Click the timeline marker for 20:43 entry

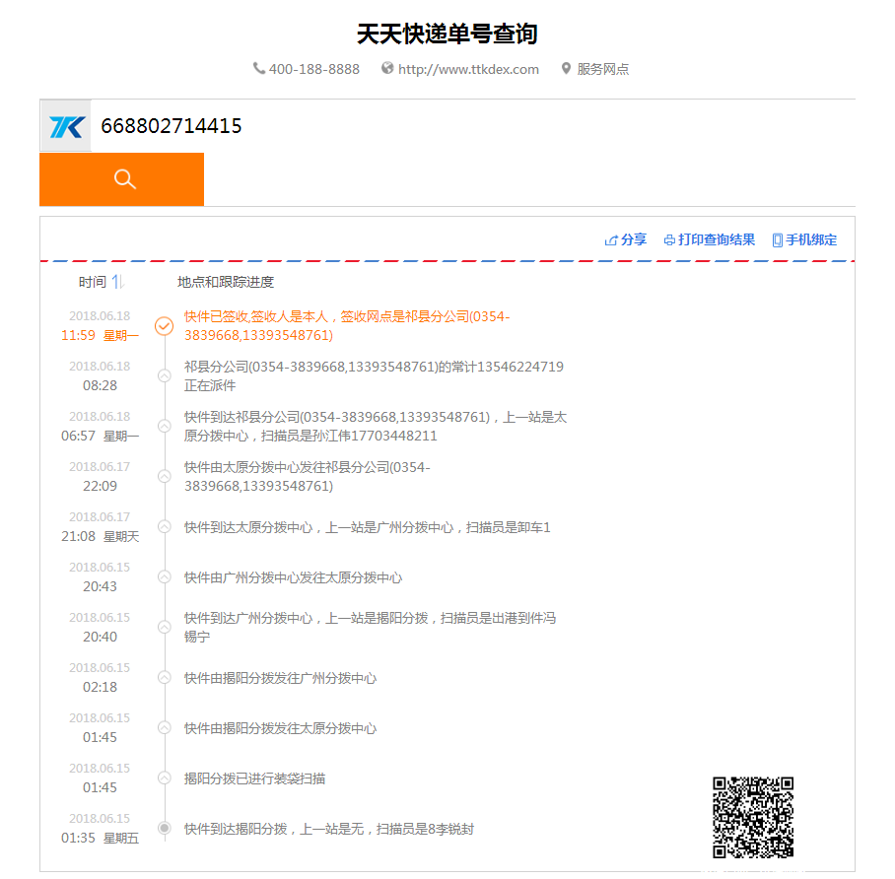tap(165, 577)
